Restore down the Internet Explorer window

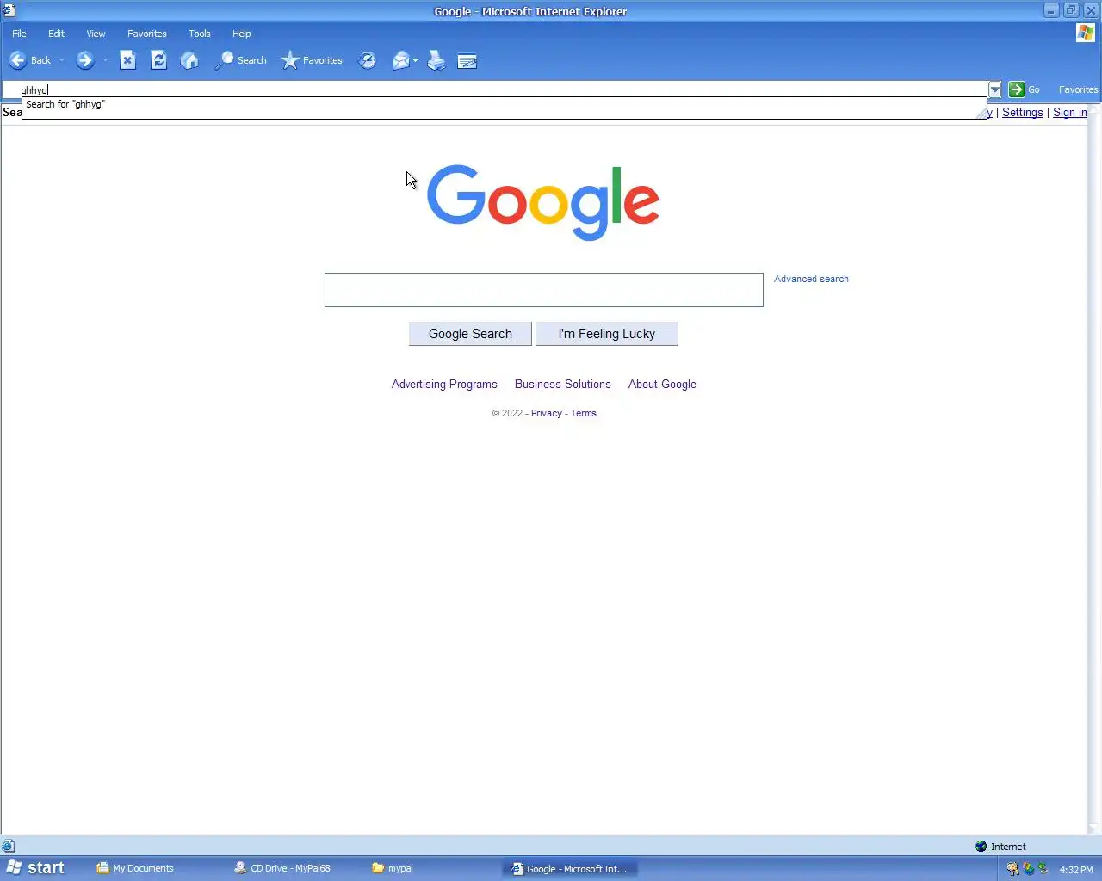(x=1071, y=10)
